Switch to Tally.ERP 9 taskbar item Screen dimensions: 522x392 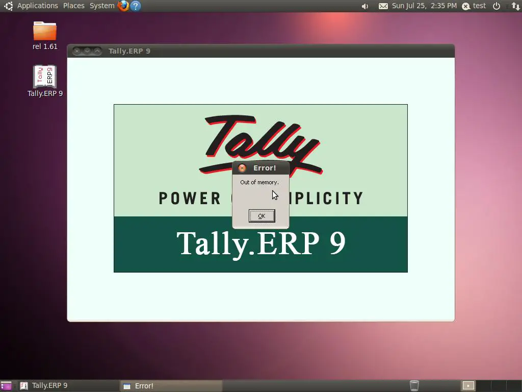[68, 386]
